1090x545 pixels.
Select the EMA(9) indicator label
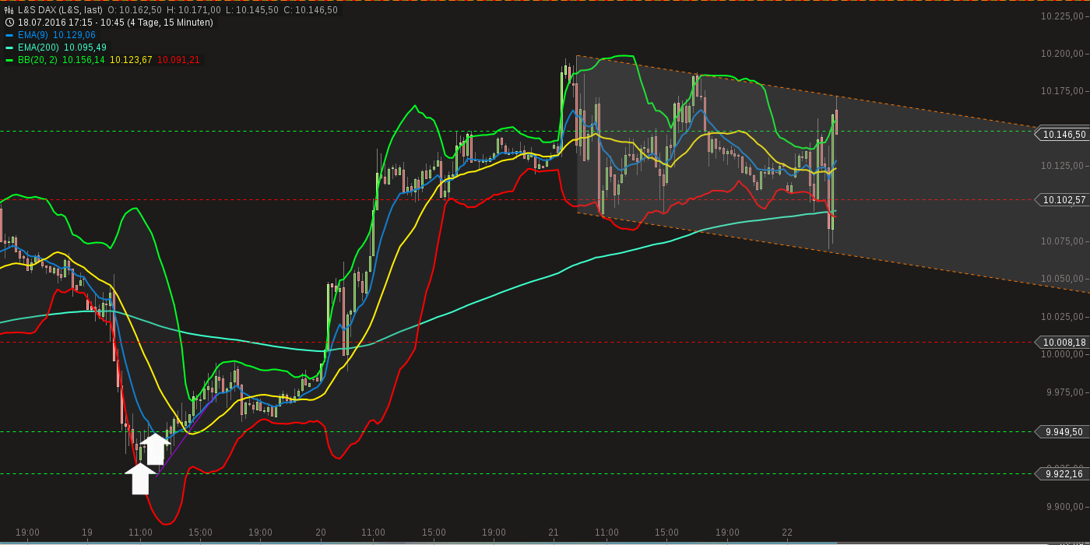(x=33, y=35)
